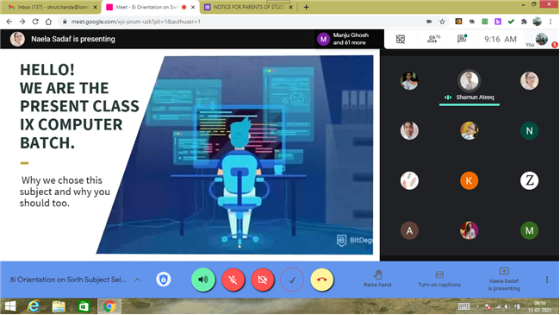Expand meeting details chevron
Screen dimensions: 560x315
pyautogui.click(x=138, y=280)
